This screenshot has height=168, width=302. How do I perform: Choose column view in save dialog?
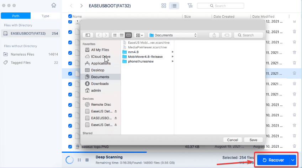click(x=128, y=35)
